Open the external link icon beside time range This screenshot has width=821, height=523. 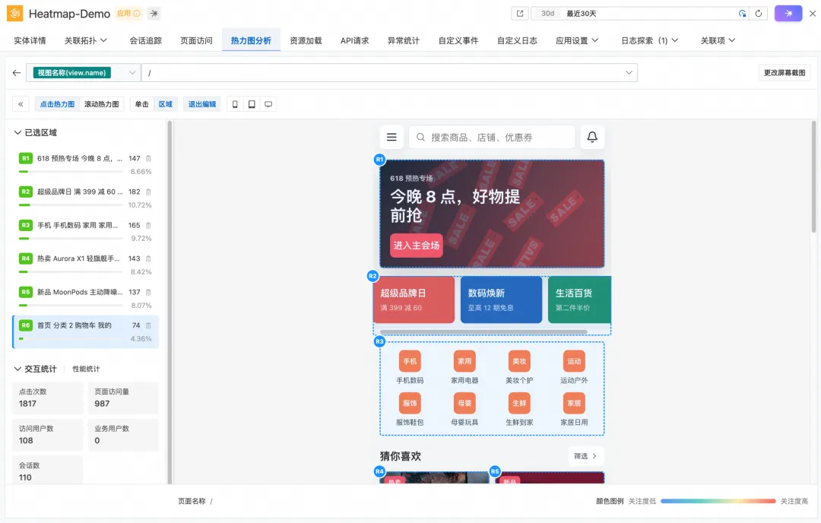pos(520,14)
